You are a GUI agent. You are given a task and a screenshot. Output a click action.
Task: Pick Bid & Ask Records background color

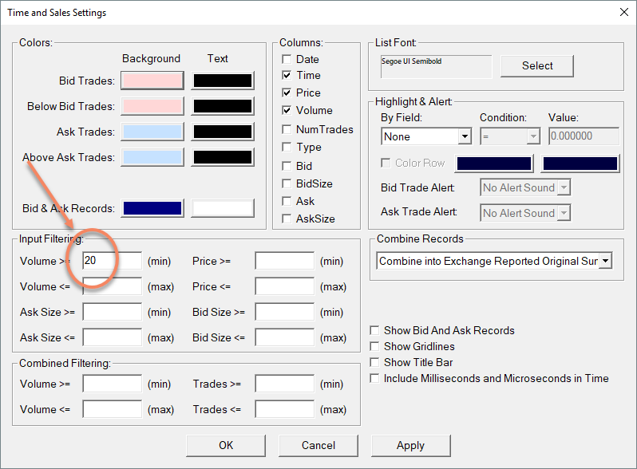click(152, 208)
